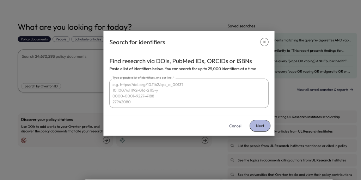Image resolution: width=361 pixels, height=180 pixels.
Task: Open View all saved searches & reports
Action: [x=325, y=90]
